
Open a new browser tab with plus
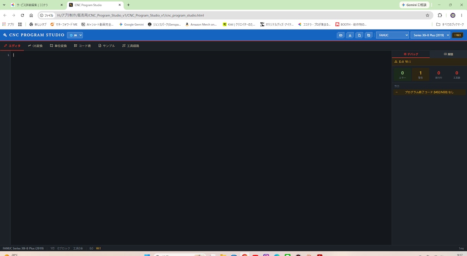128,5
